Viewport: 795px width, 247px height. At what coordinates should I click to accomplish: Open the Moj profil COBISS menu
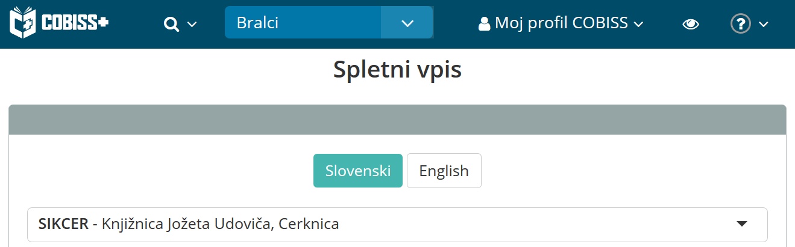pos(561,23)
